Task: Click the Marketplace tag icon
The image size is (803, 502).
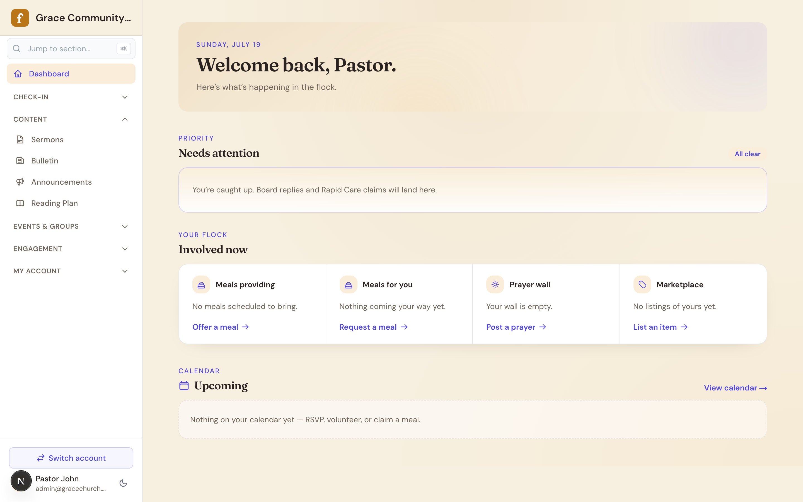Action: 642,284
